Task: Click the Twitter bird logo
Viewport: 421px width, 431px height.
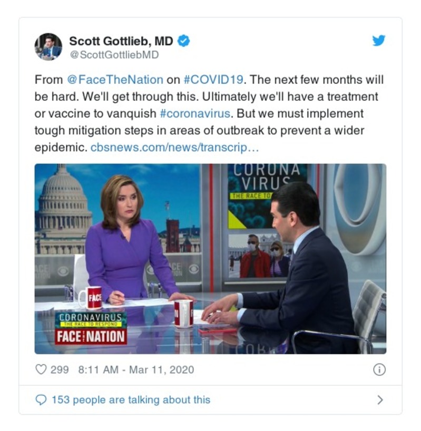Action: point(379,41)
